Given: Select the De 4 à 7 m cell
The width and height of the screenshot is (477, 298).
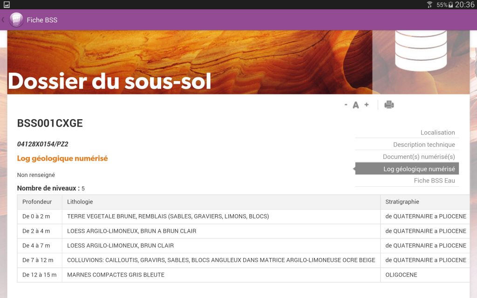Looking at the screenshot, I should click(40, 246).
